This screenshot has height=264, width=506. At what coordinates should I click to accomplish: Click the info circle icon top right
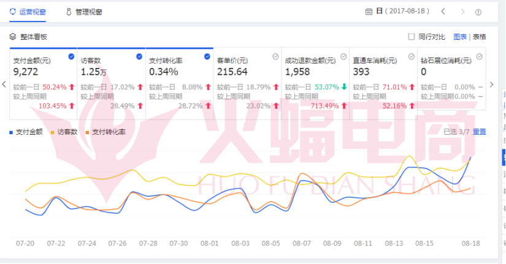click(478, 12)
